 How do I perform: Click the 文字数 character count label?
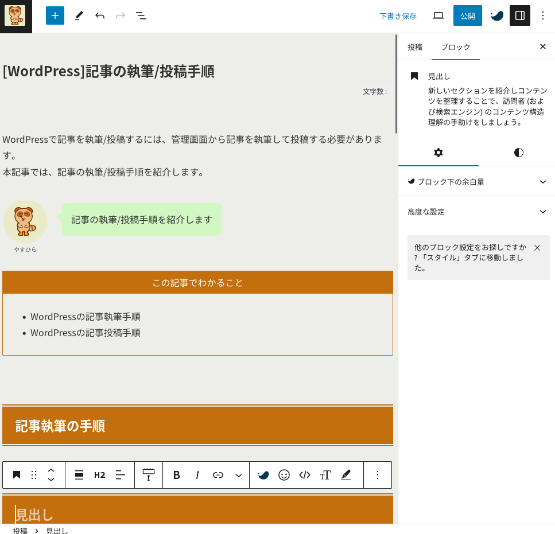point(375,92)
